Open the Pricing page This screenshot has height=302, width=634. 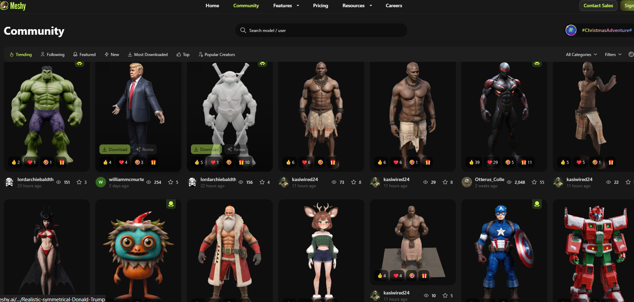pos(321,5)
